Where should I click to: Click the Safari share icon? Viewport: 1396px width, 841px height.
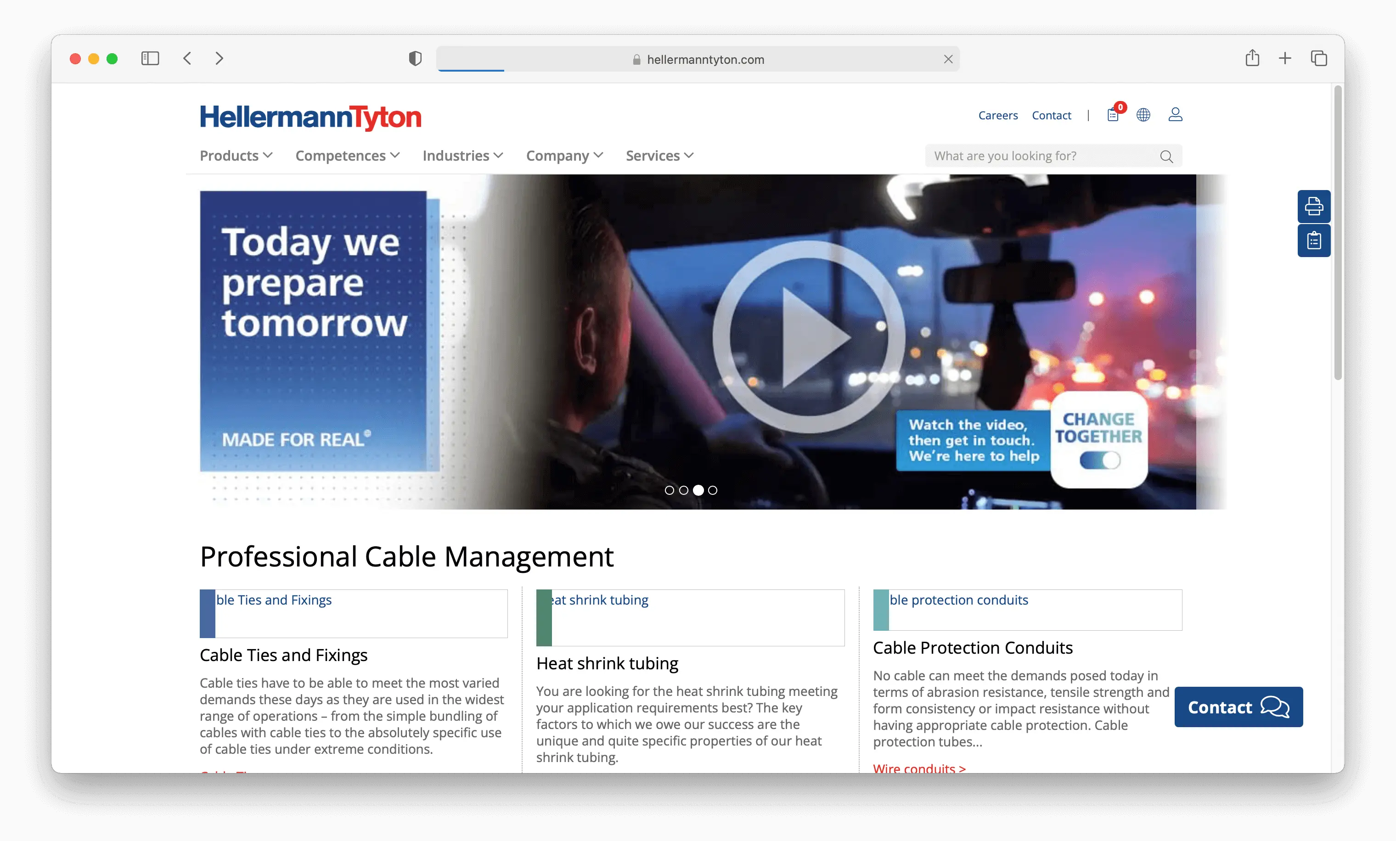coord(1252,58)
